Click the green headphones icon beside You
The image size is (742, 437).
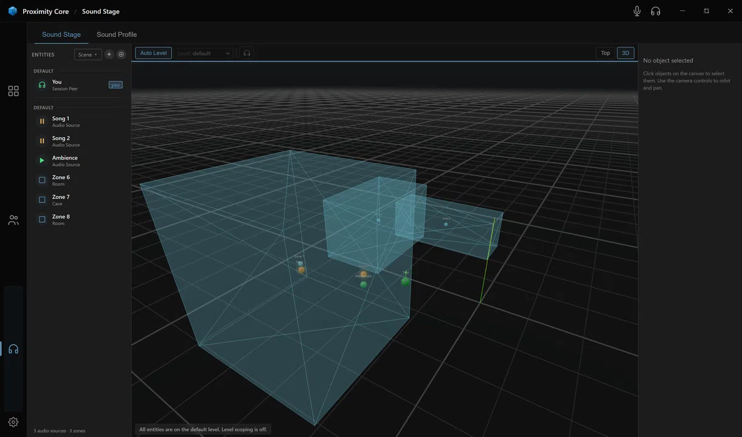pyautogui.click(x=42, y=85)
